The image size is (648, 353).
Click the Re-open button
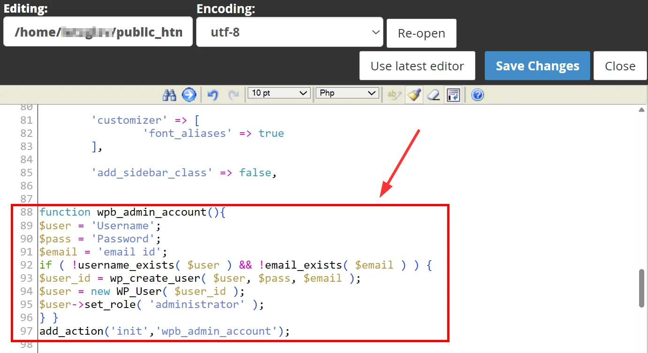[421, 33]
